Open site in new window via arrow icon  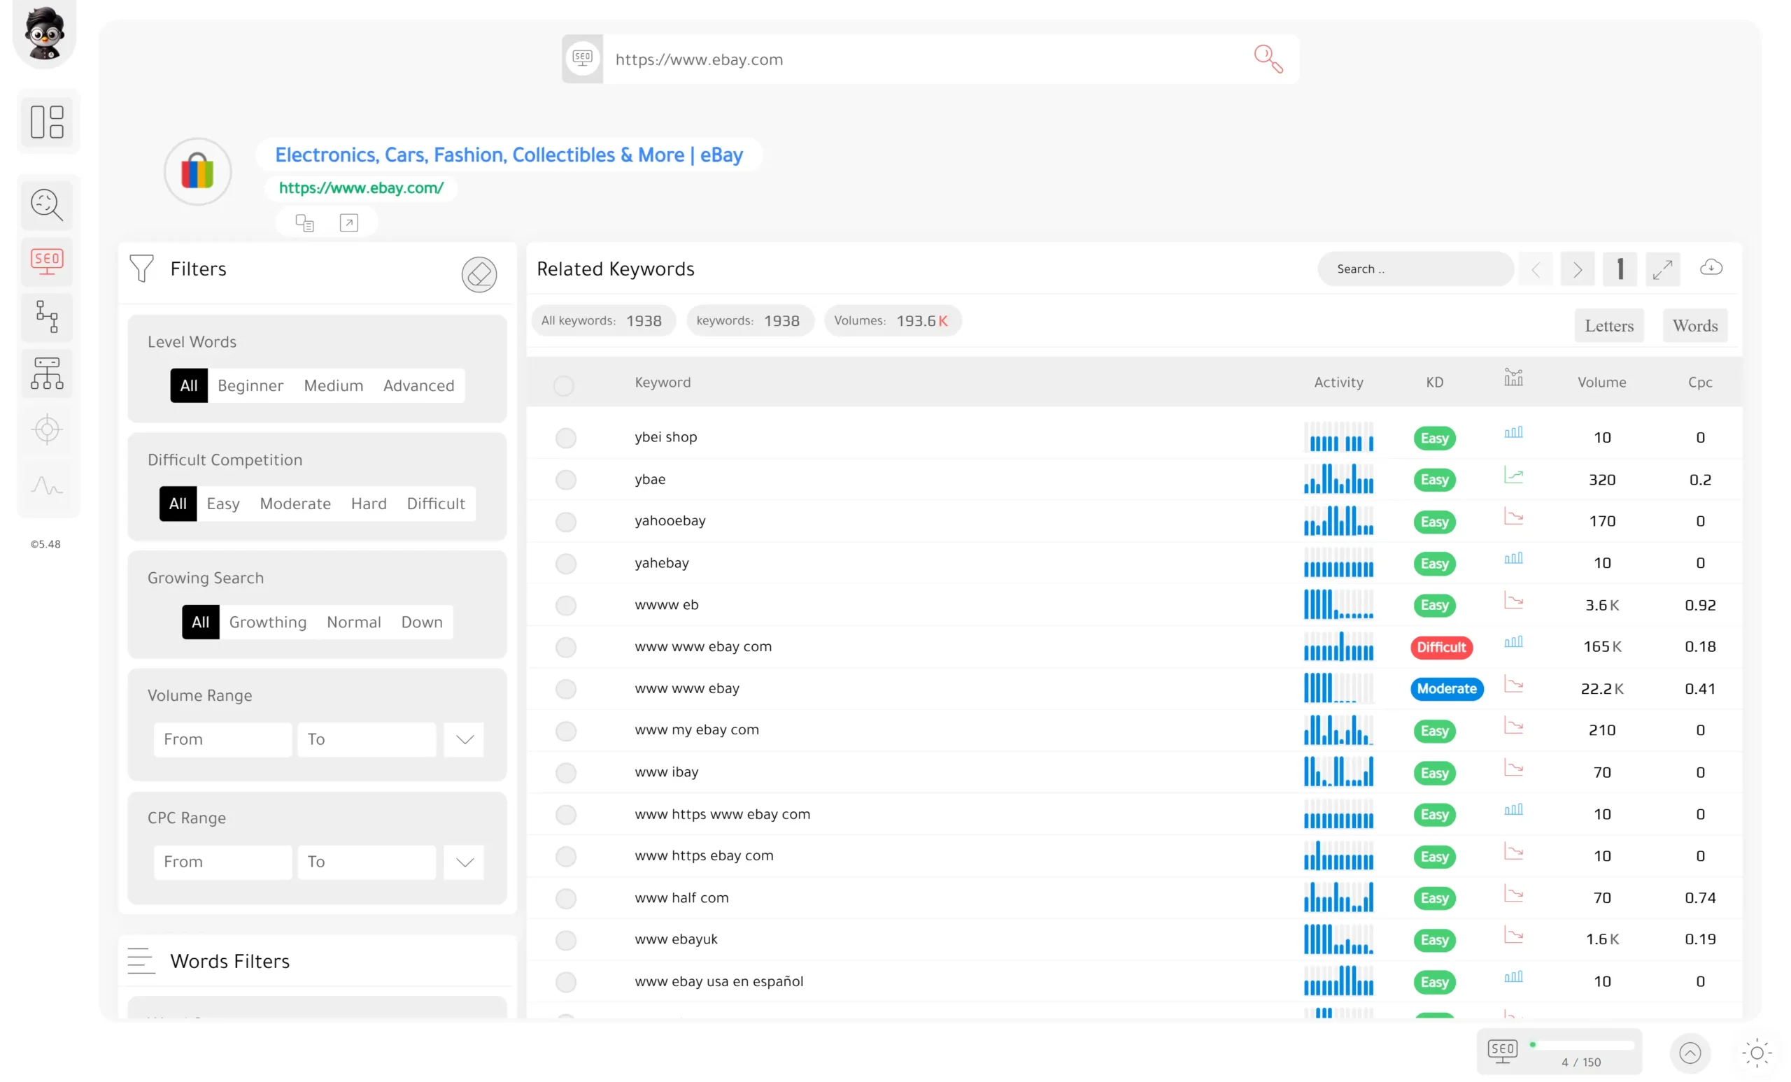(x=349, y=223)
